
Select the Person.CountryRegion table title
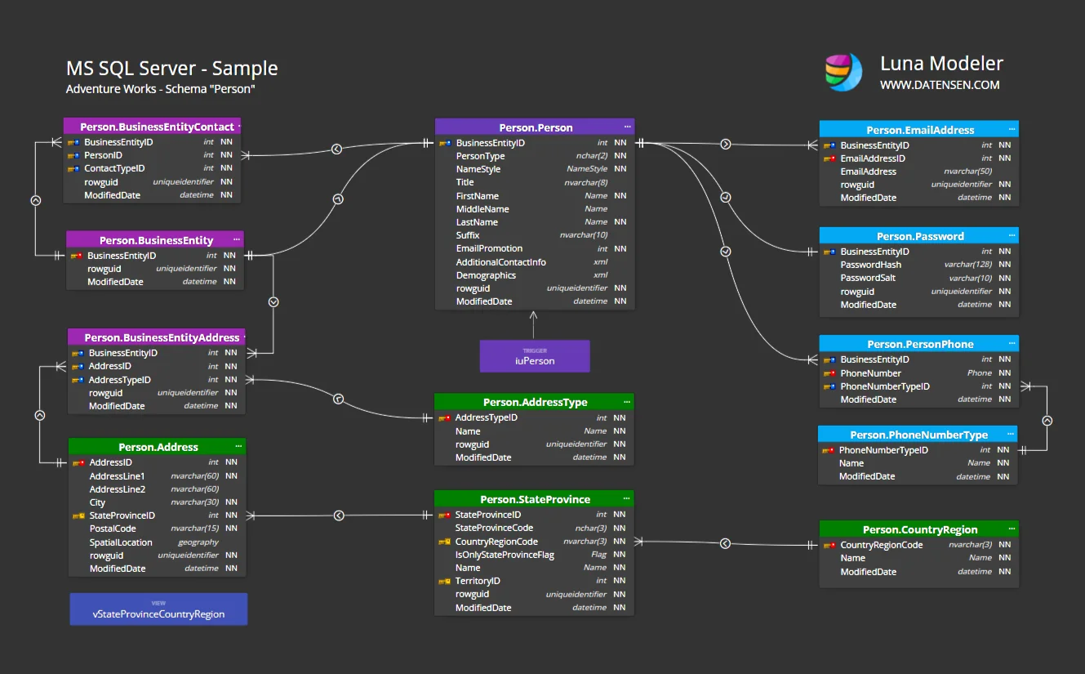tap(920, 529)
